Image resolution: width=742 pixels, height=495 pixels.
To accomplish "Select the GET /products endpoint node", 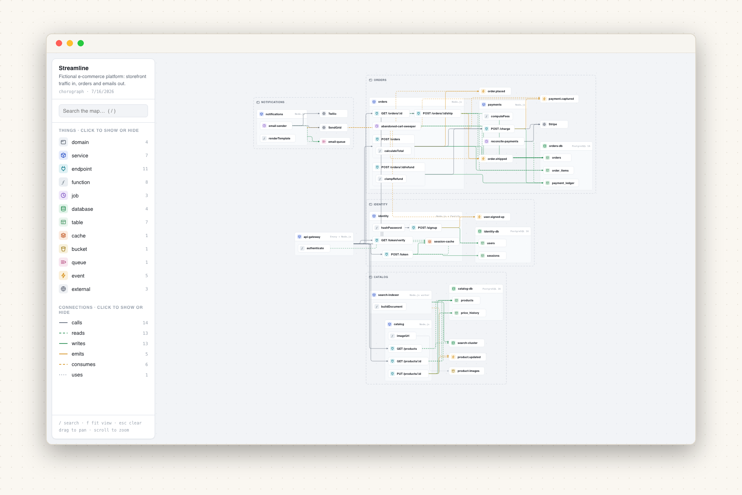I will (405, 349).
